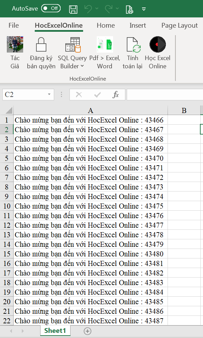Click the next sheet navigation arrow

22,331
